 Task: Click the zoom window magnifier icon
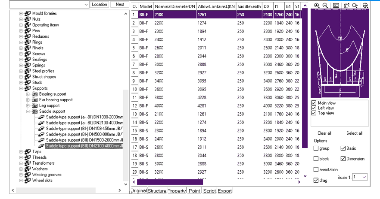355,6
